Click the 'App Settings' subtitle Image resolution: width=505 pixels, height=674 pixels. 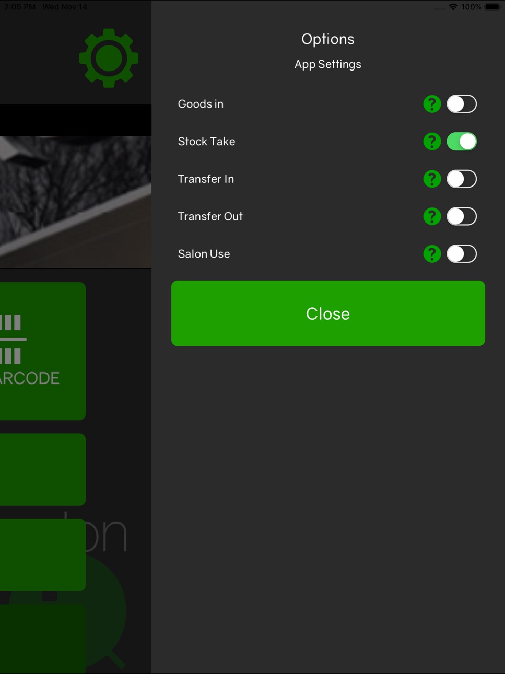[x=328, y=64]
